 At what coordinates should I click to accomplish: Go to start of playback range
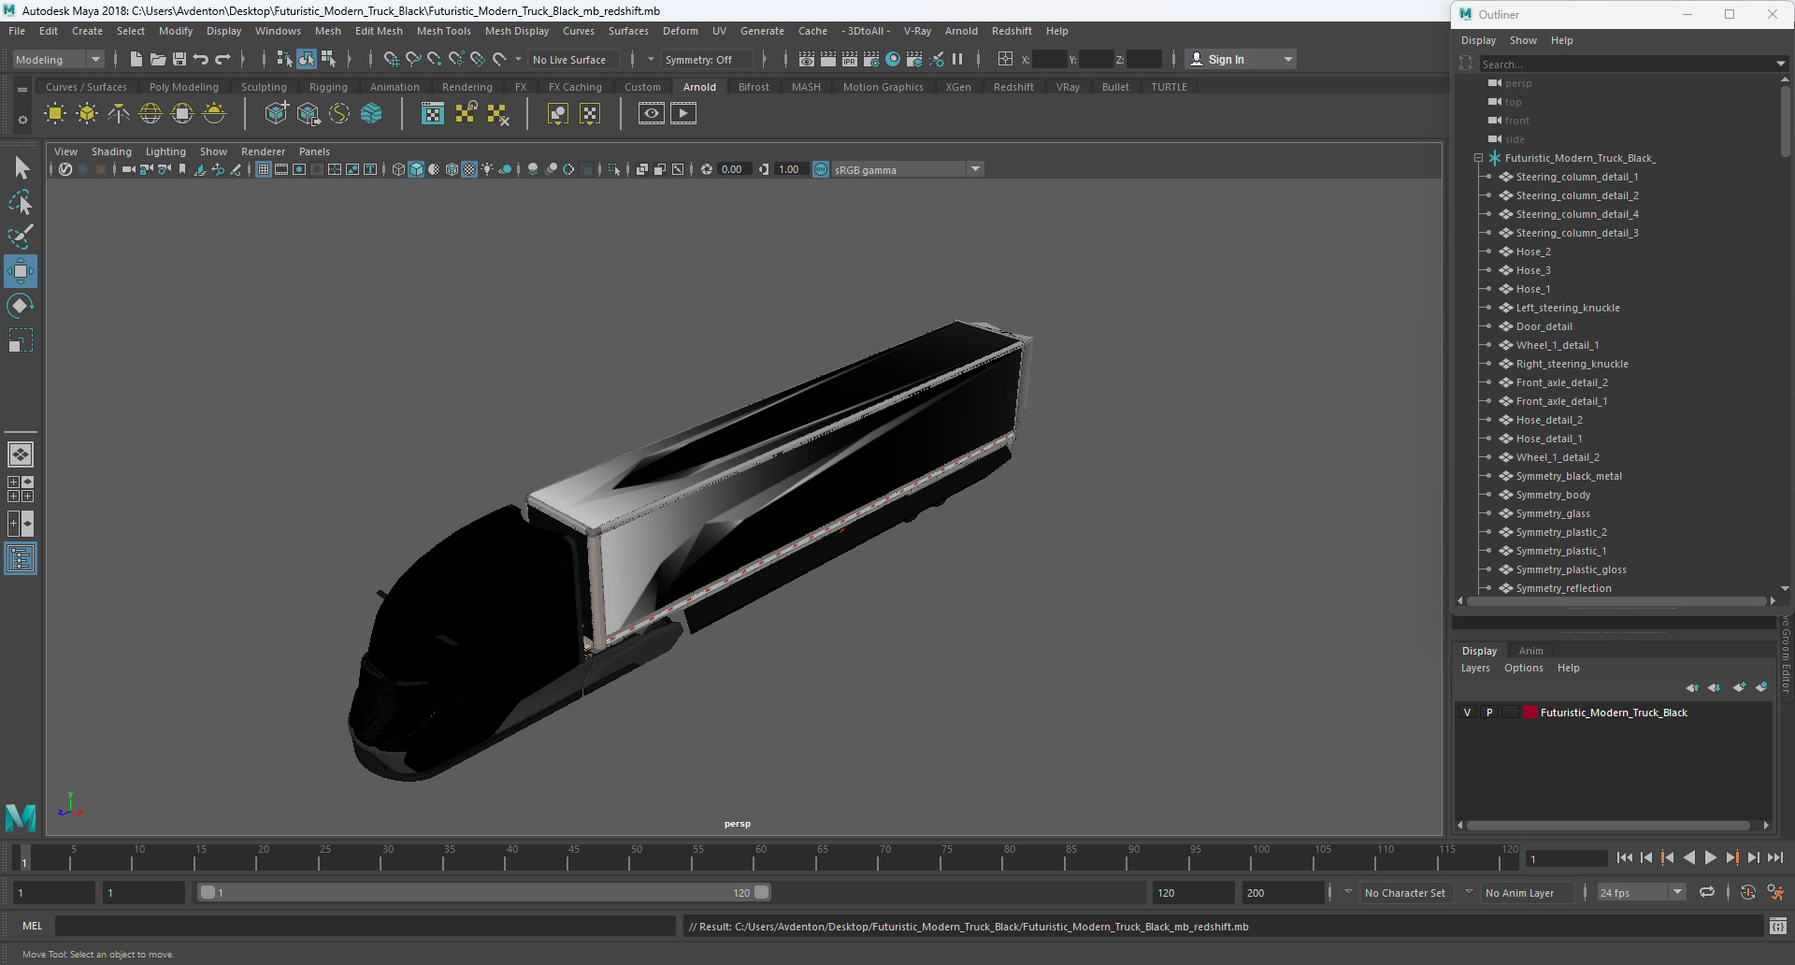(1624, 857)
